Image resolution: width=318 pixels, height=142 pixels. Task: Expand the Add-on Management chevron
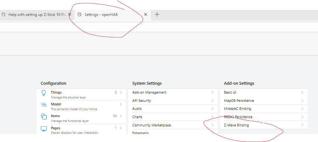point(212,92)
